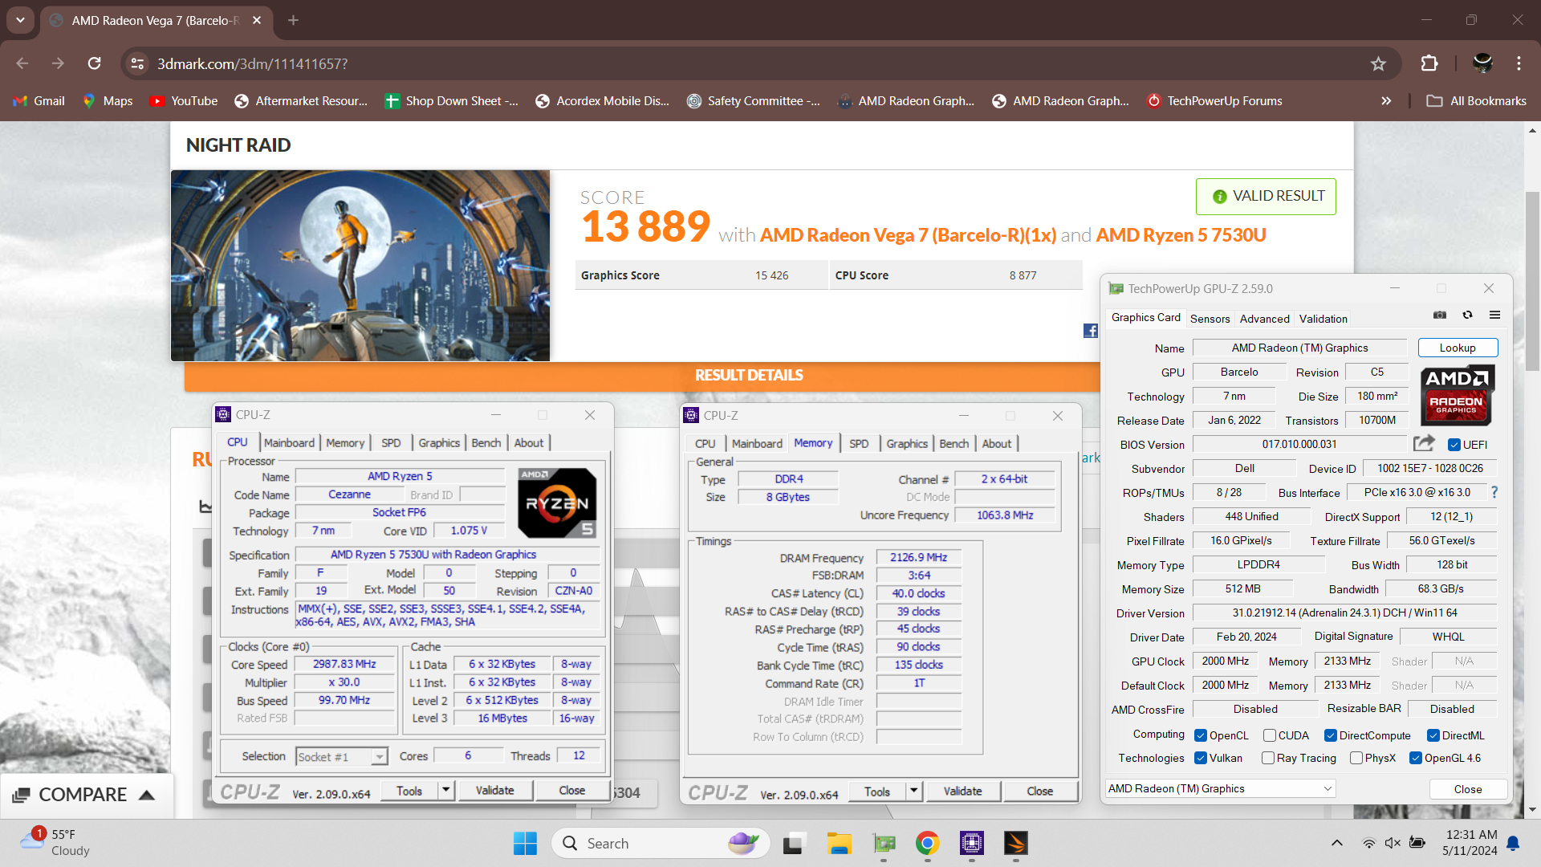Reload the 3DMark page
The image size is (1541, 867).
[x=94, y=63]
